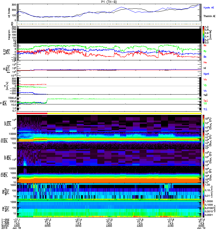Click the X-GSE value -27.9
Viewport: 218px width, 232px height.
[x=201, y=220]
